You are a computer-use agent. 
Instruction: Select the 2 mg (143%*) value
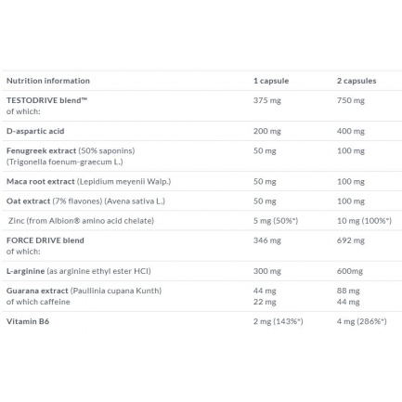pos(279,322)
